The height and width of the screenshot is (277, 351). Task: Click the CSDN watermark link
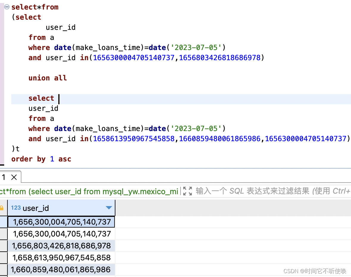[x=315, y=271]
